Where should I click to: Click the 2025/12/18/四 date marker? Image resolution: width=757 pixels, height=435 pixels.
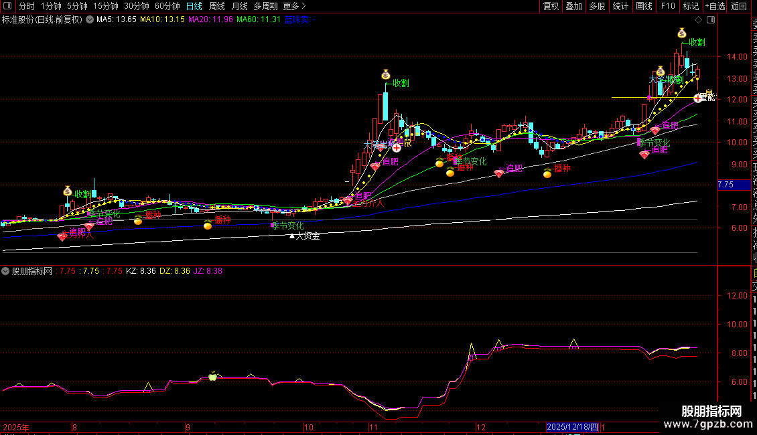[x=573, y=427]
